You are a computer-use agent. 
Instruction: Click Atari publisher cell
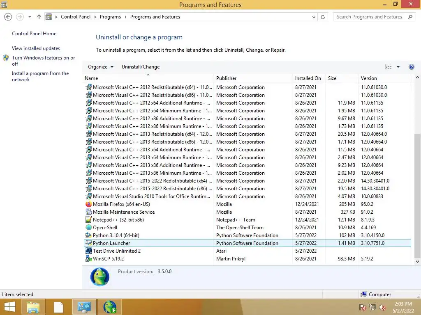point(221,251)
